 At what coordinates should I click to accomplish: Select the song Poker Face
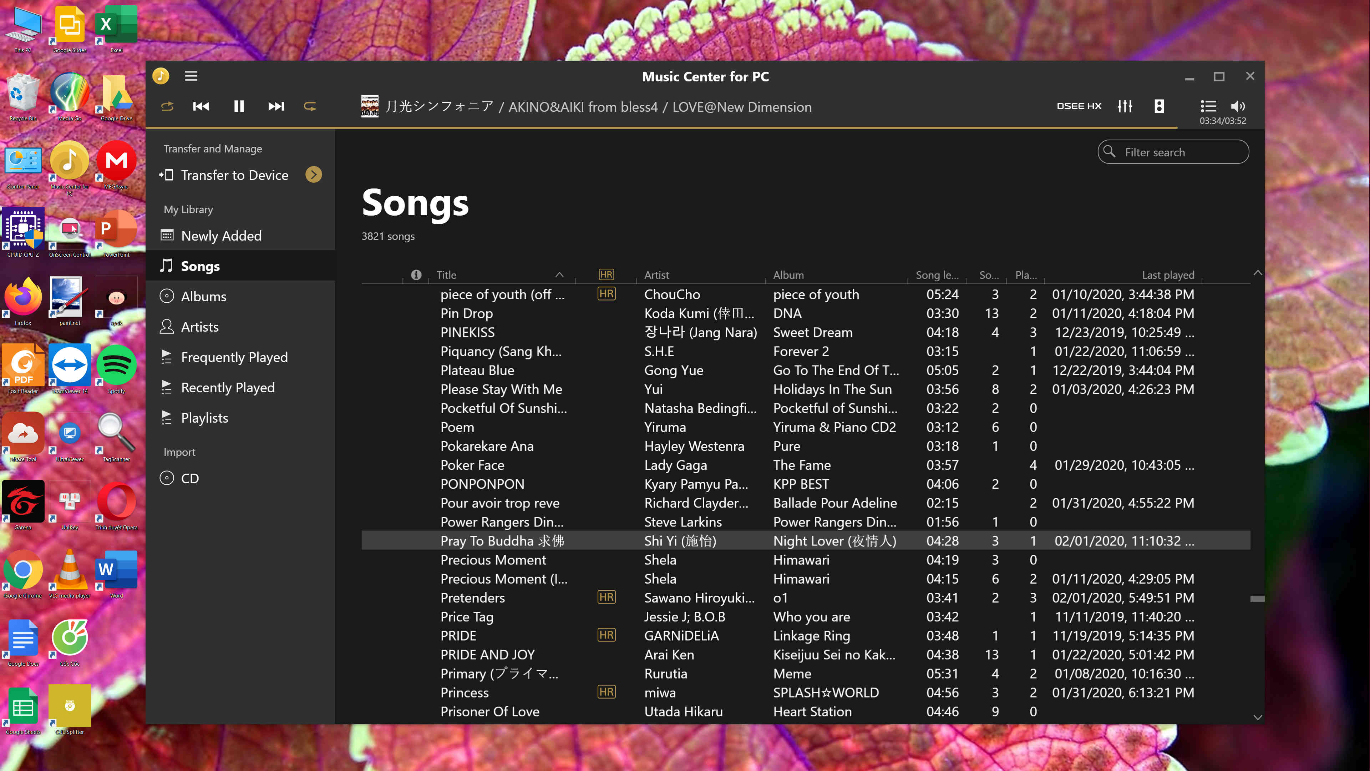tap(806, 465)
